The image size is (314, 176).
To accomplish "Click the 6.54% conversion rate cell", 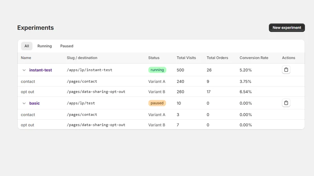I will click(x=246, y=92).
